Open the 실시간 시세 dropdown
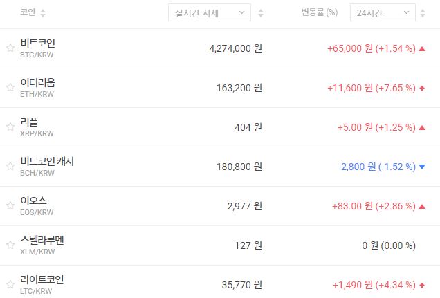Image resolution: width=440 pixels, height=298 pixels. click(210, 13)
